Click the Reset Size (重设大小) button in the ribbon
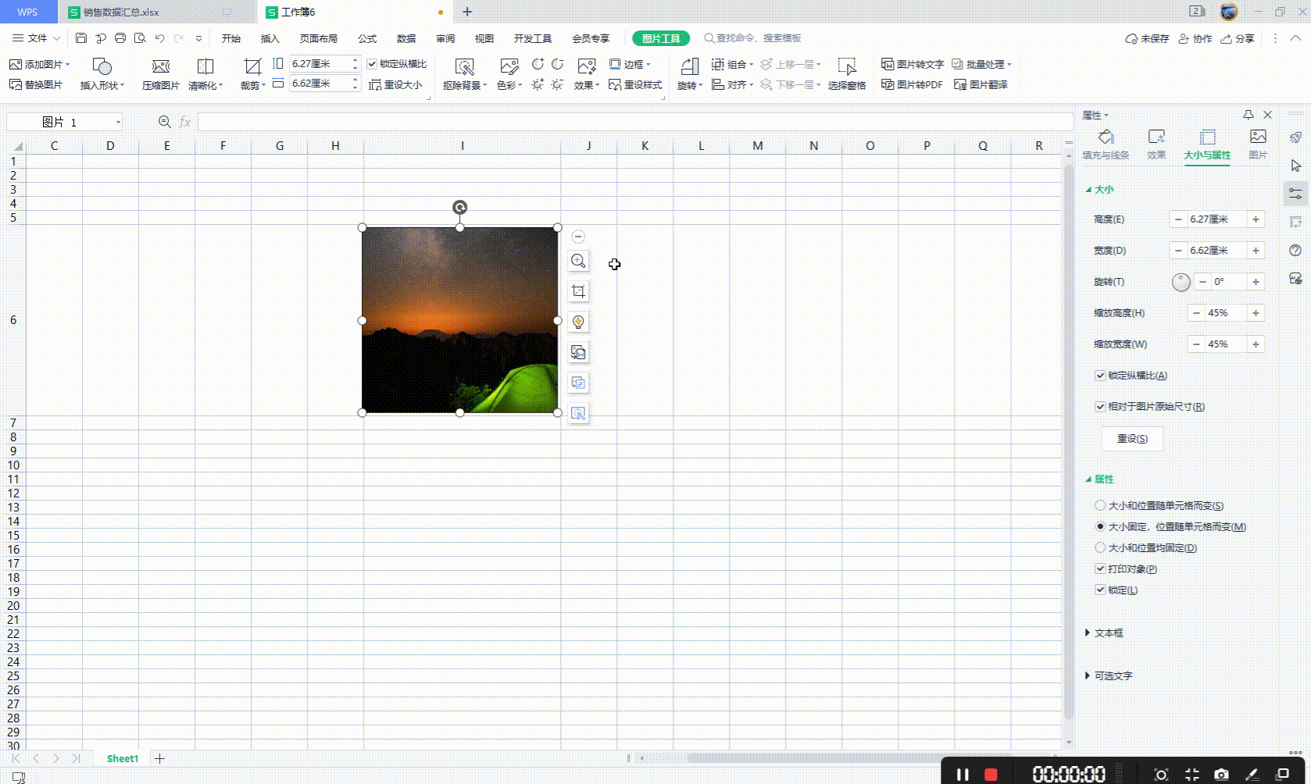 [x=395, y=84]
